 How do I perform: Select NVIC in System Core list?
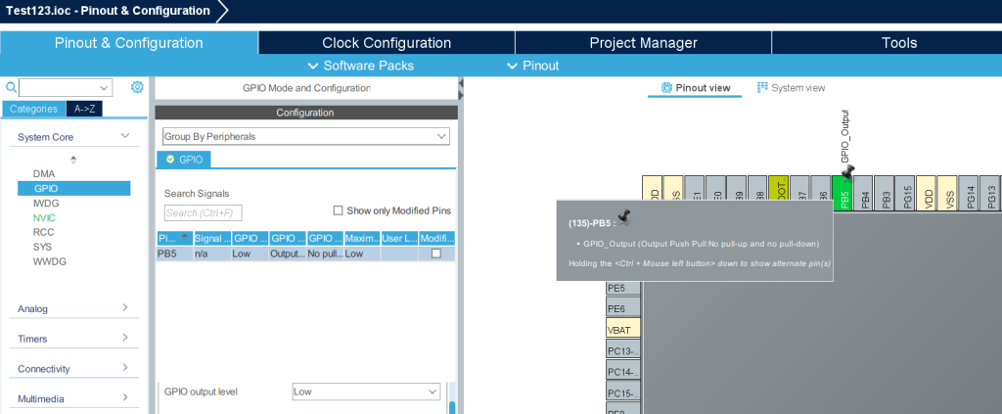(45, 217)
